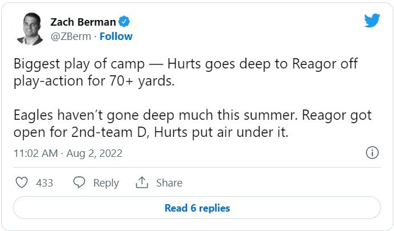Image resolution: width=394 pixels, height=231 pixels.
Task: Click the 'Eagles haven't gone deep' line
Action: [x=192, y=115]
